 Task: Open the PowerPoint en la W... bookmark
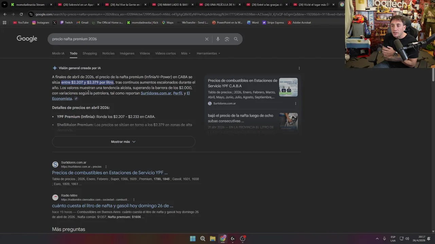(227, 23)
